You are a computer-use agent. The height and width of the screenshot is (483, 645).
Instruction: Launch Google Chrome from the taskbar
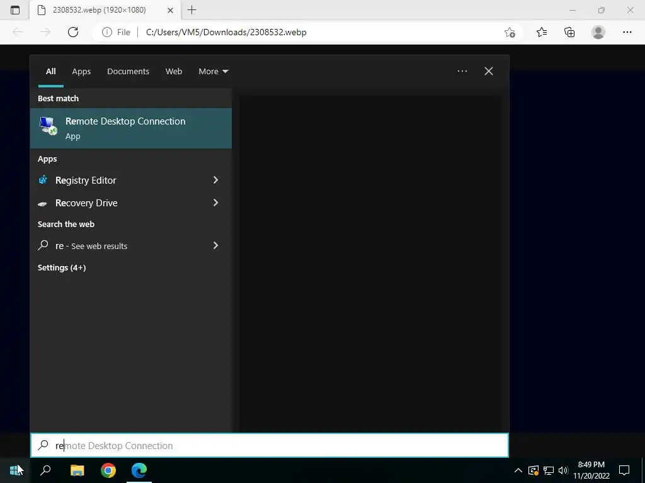108,470
